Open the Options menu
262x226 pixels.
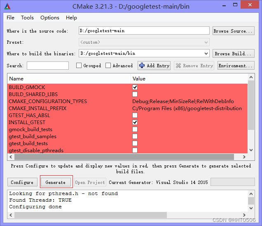coord(50,18)
